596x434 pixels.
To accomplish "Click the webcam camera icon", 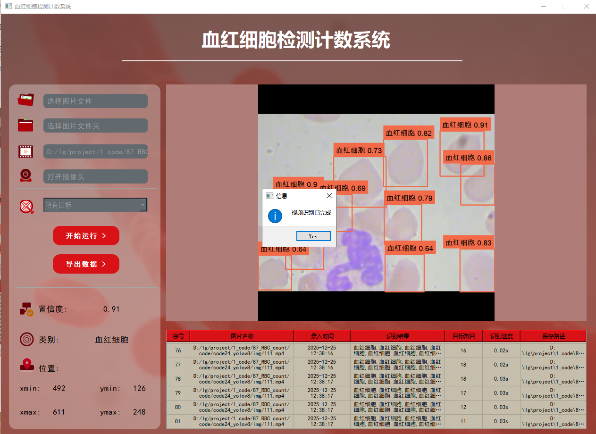I will (x=25, y=175).
